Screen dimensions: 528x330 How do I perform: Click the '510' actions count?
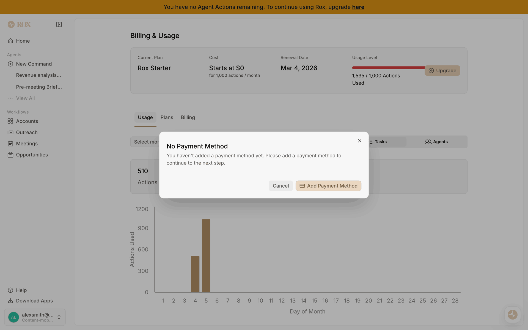(x=143, y=171)
